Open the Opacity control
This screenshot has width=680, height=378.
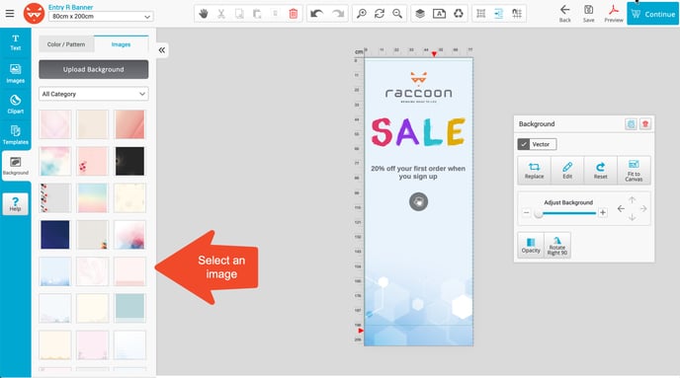coord(531,245)
